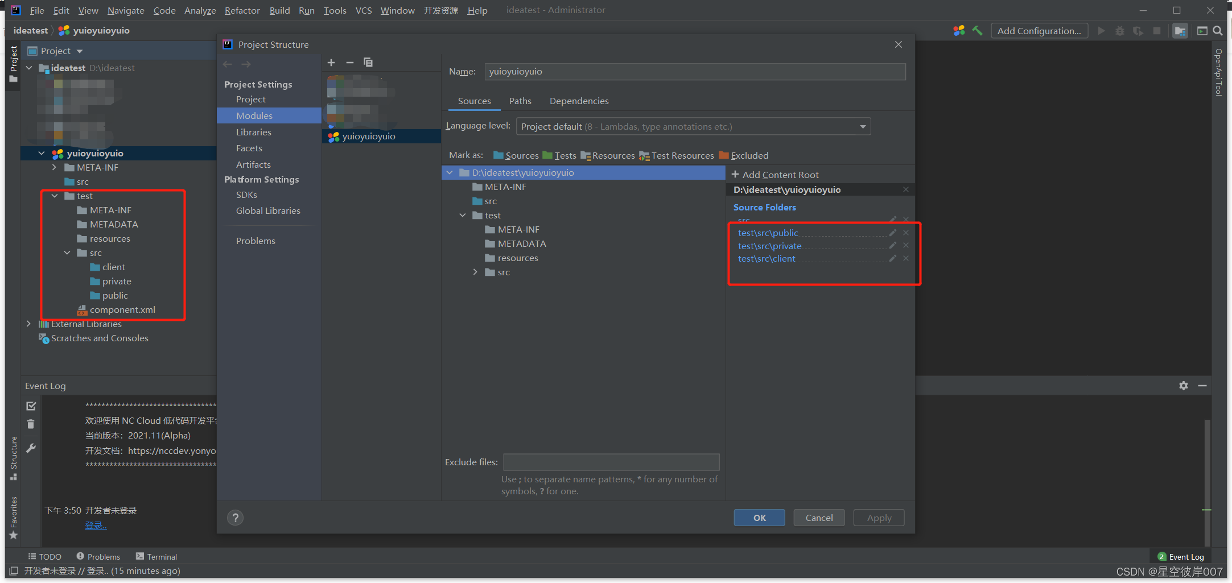1232x583 pixels.
Task: Edit the test\src\client folder properties
Action: (893, 258)
